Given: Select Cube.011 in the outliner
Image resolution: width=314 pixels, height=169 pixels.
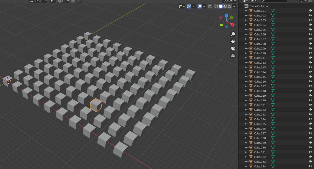Looking at the screenshot, I should 260,58.
